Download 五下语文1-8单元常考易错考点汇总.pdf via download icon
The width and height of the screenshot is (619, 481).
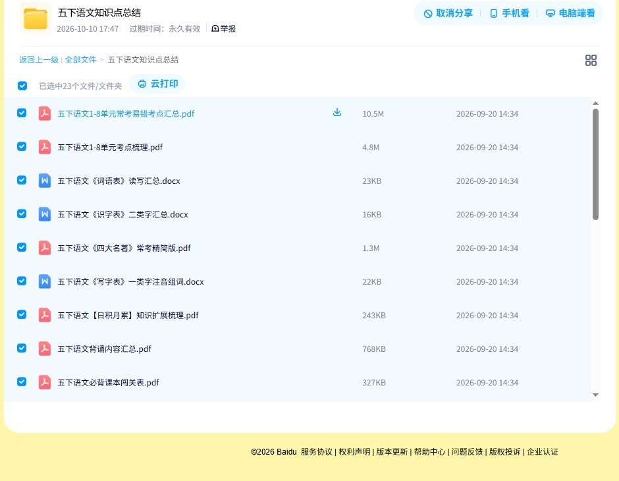[x=336, y=113]
